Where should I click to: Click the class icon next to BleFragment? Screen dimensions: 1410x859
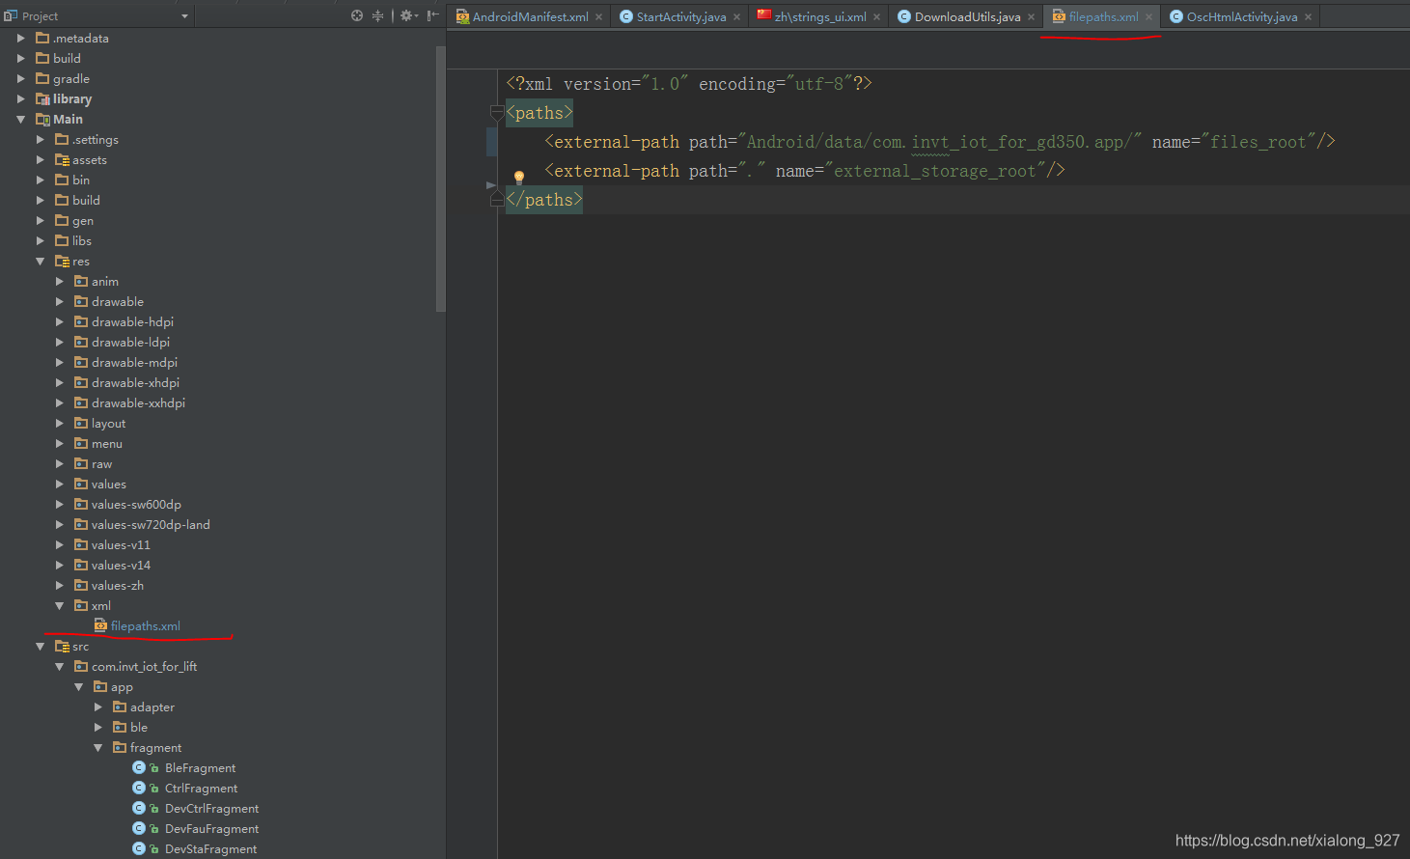[138, 767]
